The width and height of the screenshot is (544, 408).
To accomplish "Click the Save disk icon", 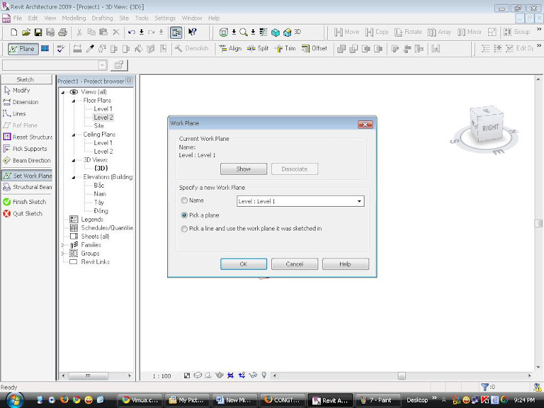I will point(38,32).
